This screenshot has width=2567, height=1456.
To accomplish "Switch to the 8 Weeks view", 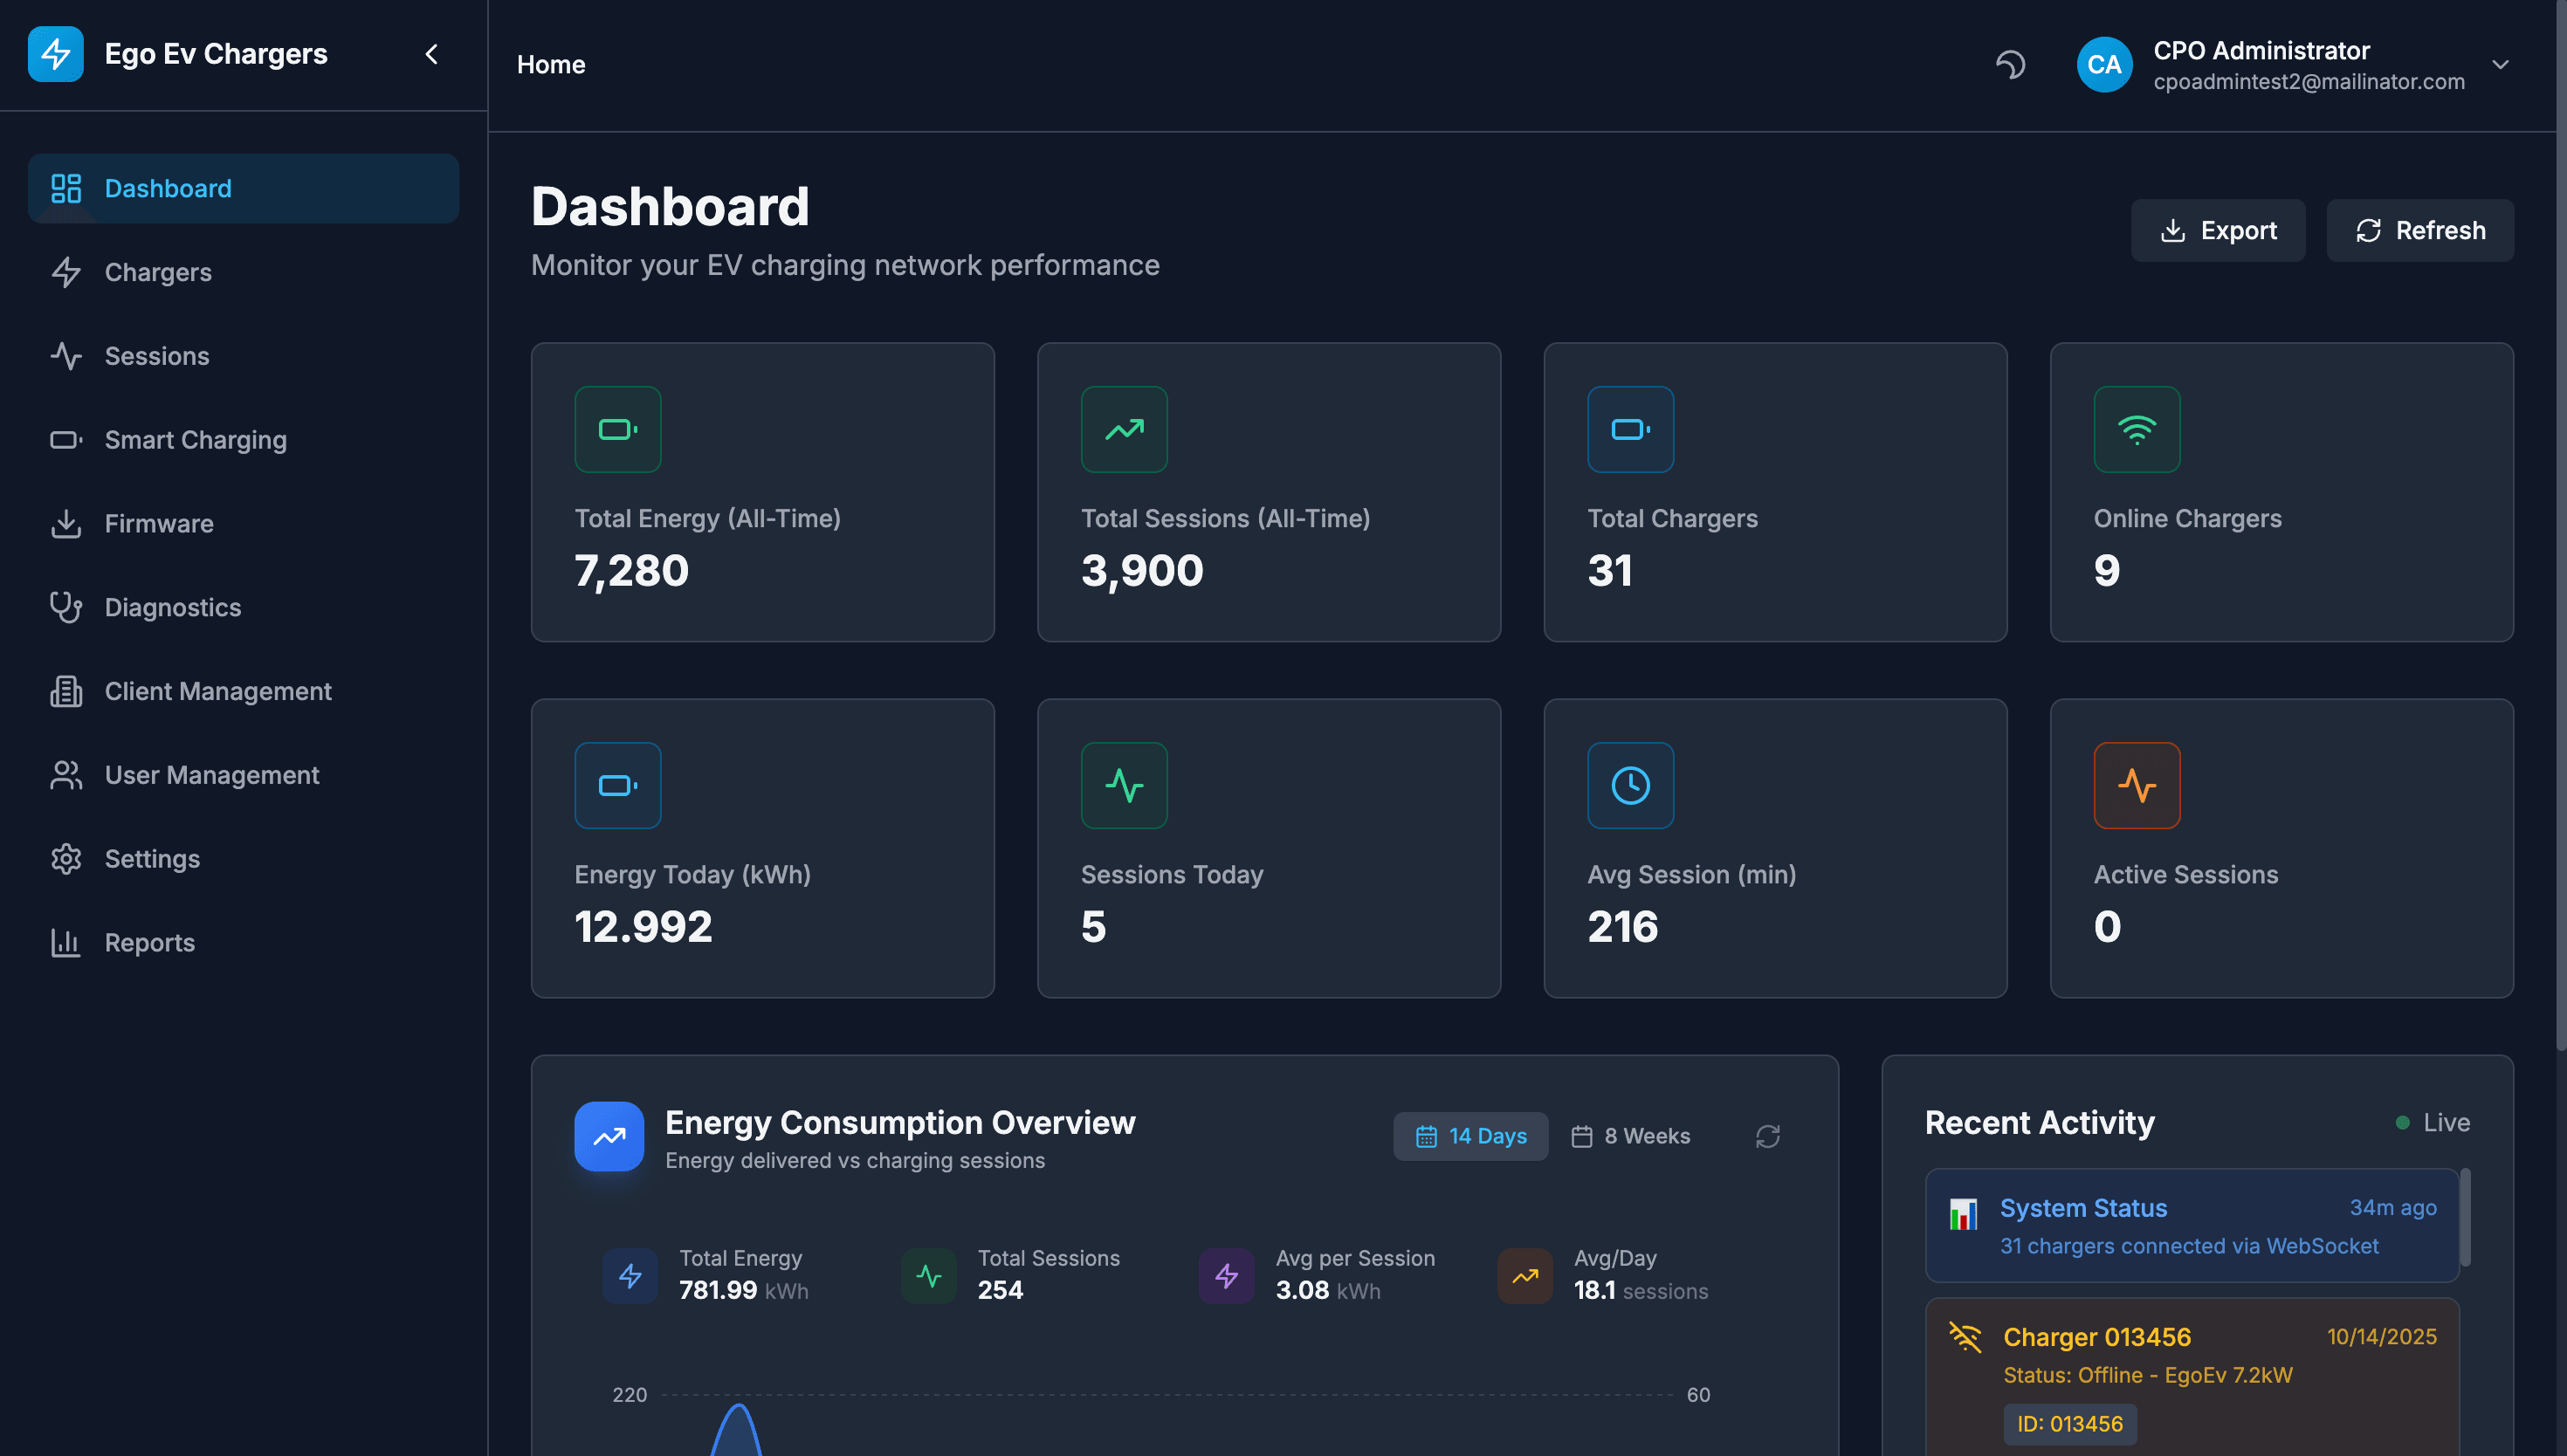I will click(1630, 1136).
